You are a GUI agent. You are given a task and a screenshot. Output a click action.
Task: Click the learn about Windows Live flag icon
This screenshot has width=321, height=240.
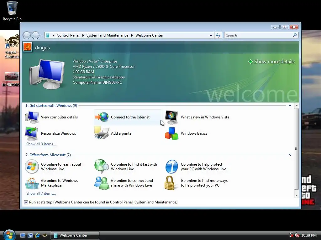[32, 167]
